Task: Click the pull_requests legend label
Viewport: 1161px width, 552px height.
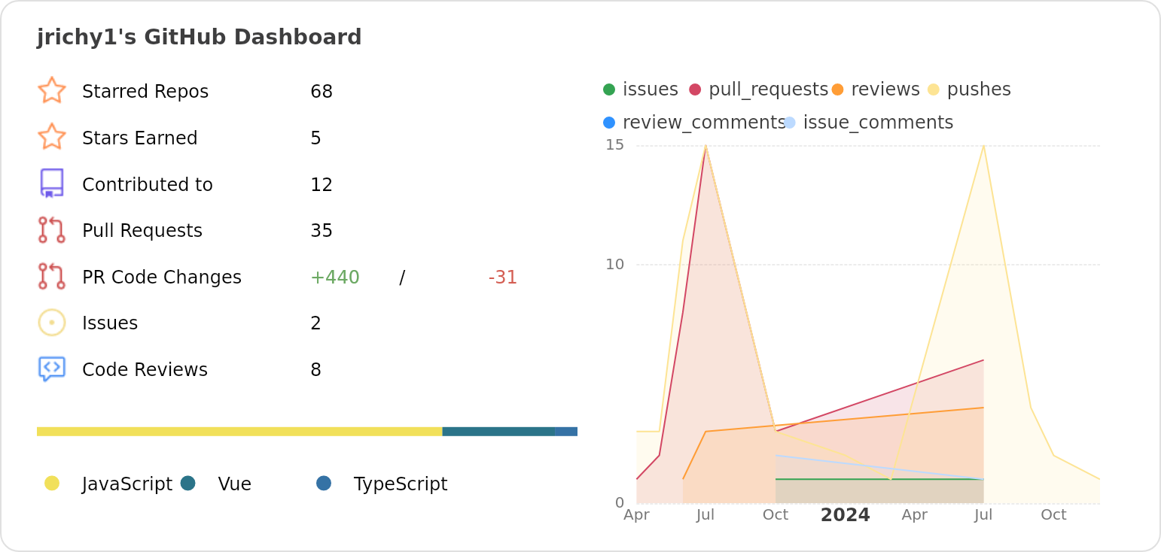Action: point(768,89)
